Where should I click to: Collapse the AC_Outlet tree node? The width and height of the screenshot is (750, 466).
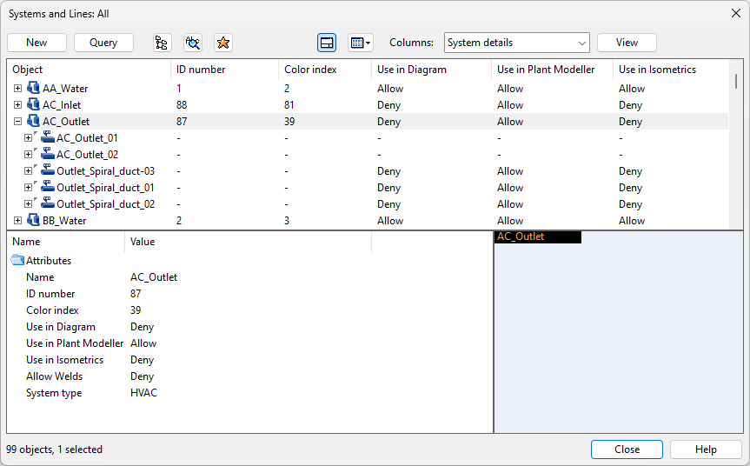coord(18,122)
